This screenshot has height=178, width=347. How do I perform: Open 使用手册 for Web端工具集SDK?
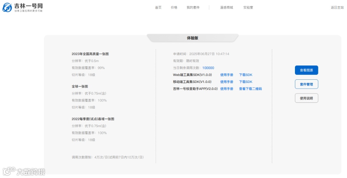click(x=227, y=75)
